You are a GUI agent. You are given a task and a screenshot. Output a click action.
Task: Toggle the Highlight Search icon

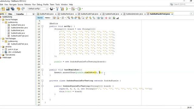point(79,18)
